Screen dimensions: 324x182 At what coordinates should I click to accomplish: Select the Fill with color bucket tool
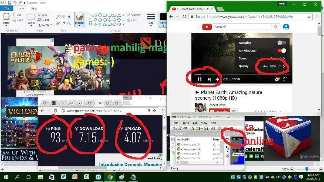pos(63,17)
